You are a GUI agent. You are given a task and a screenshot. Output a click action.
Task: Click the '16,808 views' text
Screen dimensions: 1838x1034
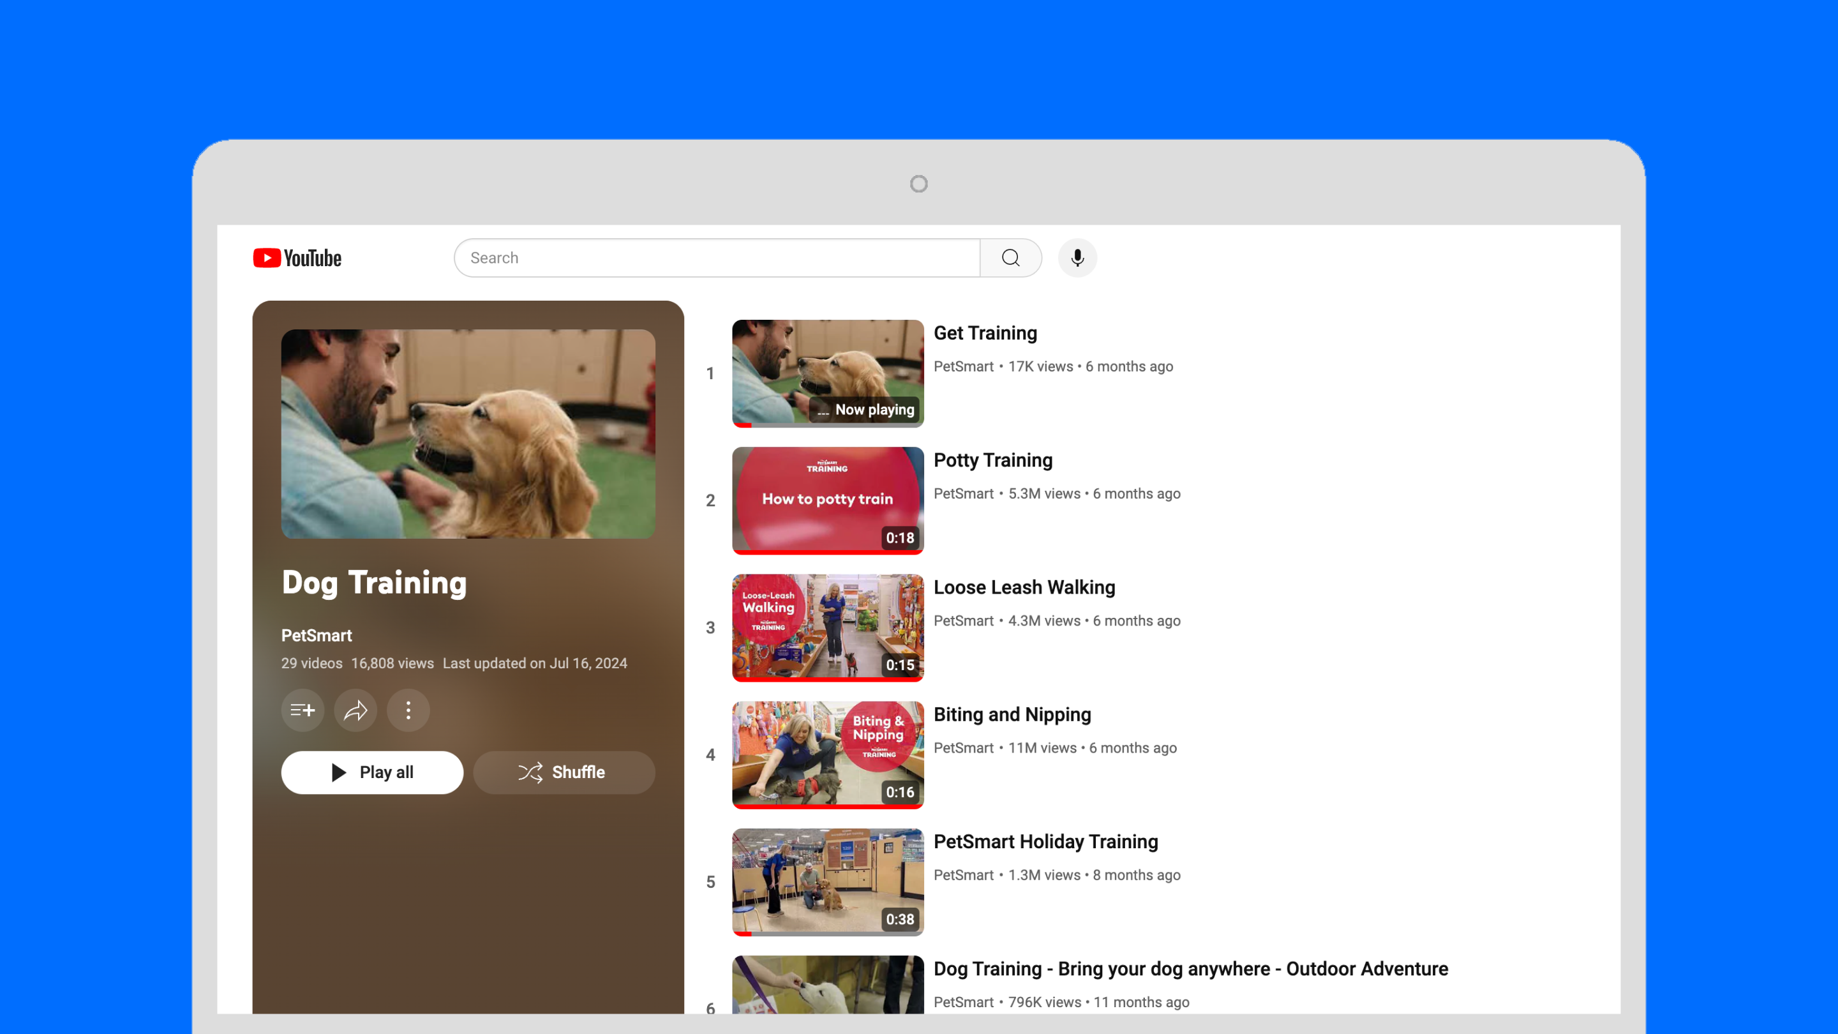tap(392, 663)
